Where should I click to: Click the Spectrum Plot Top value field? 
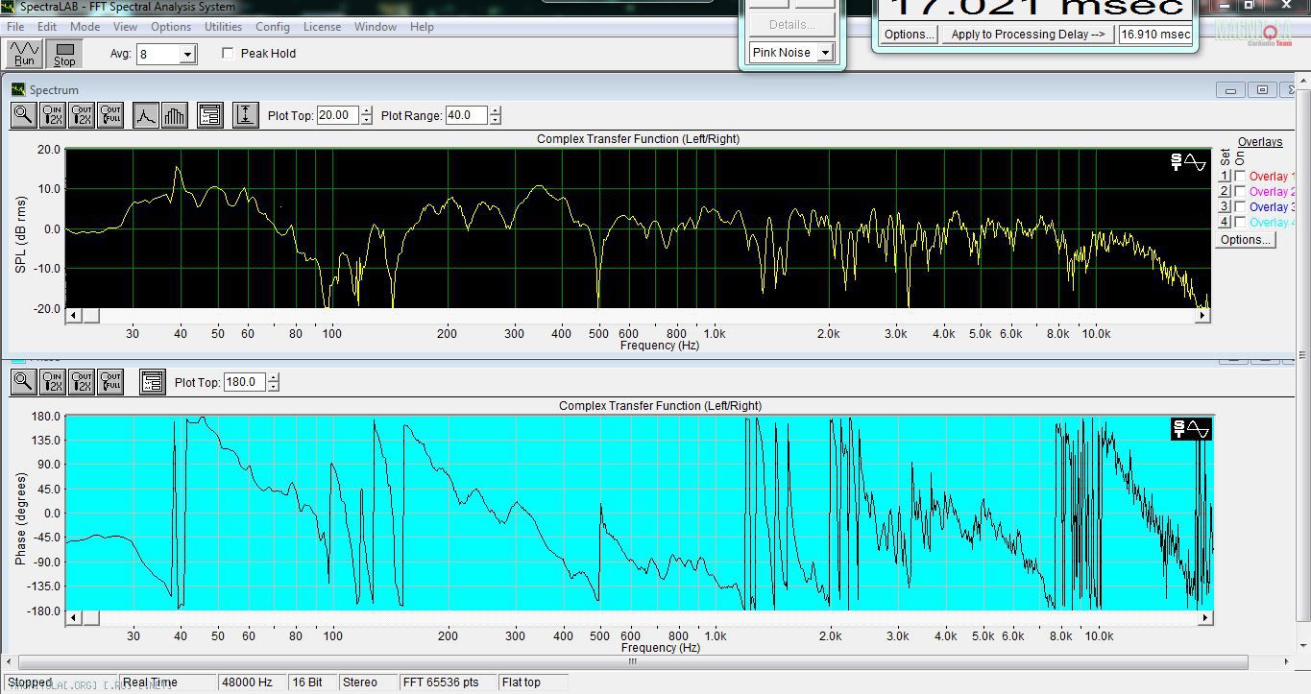337,115
